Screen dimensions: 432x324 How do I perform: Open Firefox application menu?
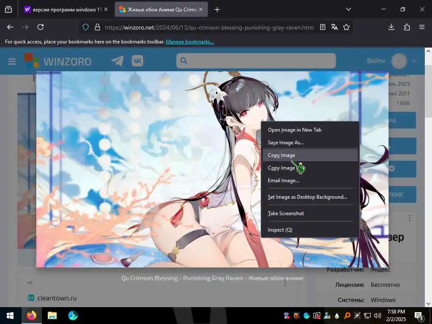tap(422, 27)
